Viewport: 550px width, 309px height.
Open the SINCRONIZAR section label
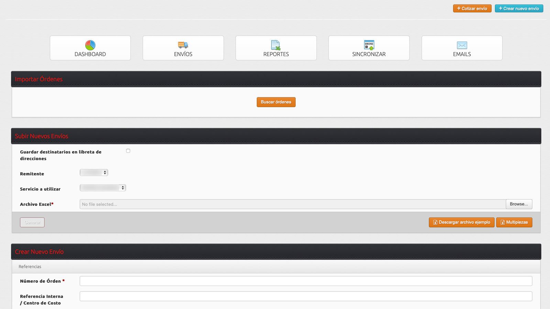click(369, 54)
